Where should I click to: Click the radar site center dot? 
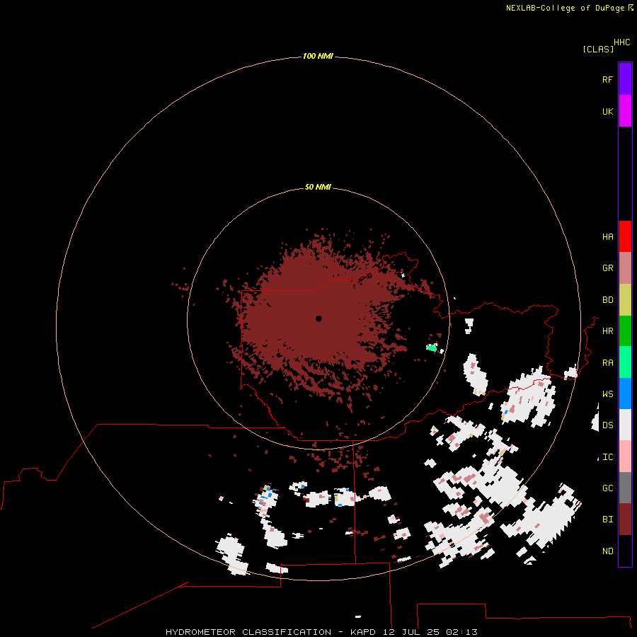[318, 318]
